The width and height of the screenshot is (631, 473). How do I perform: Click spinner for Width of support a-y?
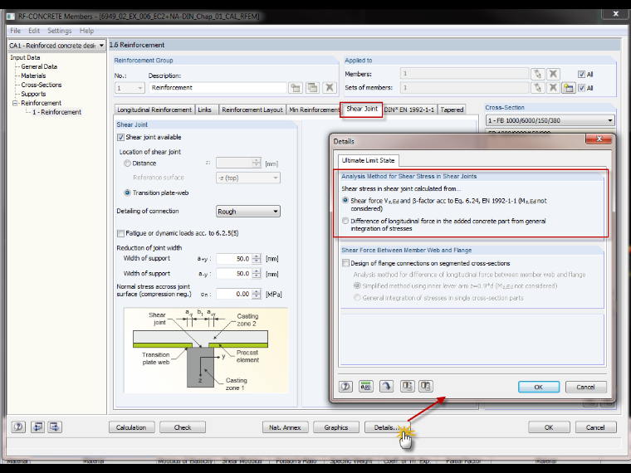[257, 274]
